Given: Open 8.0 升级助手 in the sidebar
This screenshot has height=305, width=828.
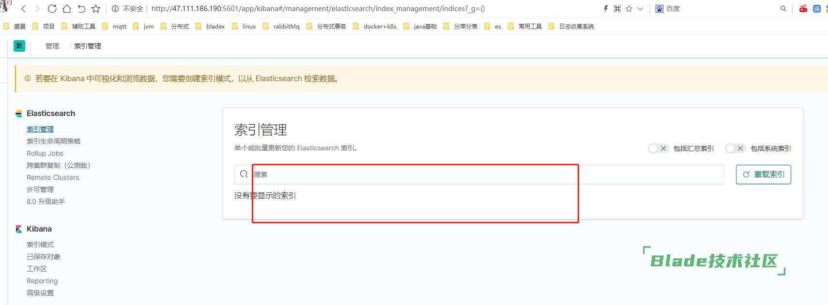Looking at the screenshot, I should [46, 202].
